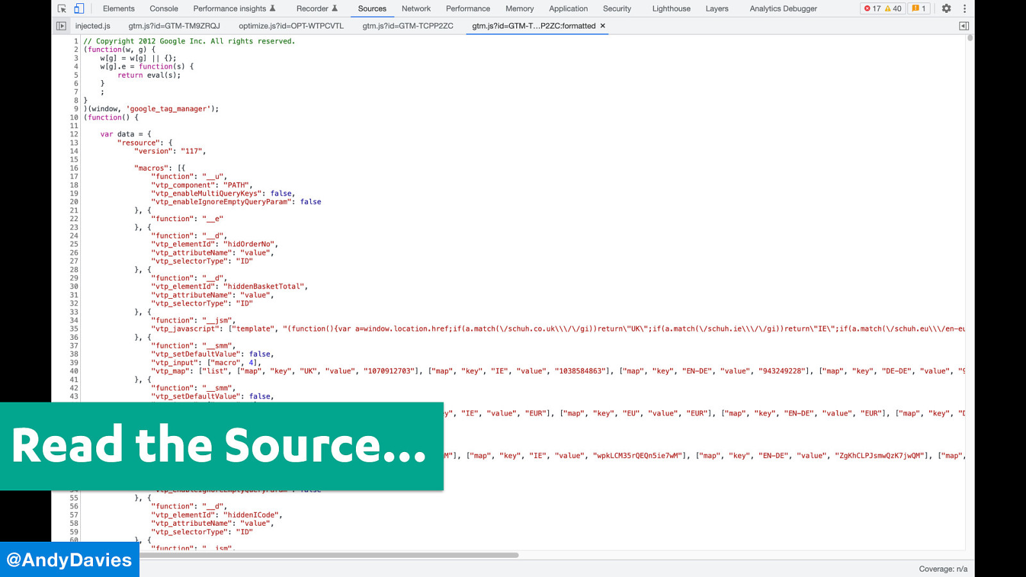Switch to the Network panel
Screen dimensions: 1026x577
pyautogui.click(x=416, y=8)
